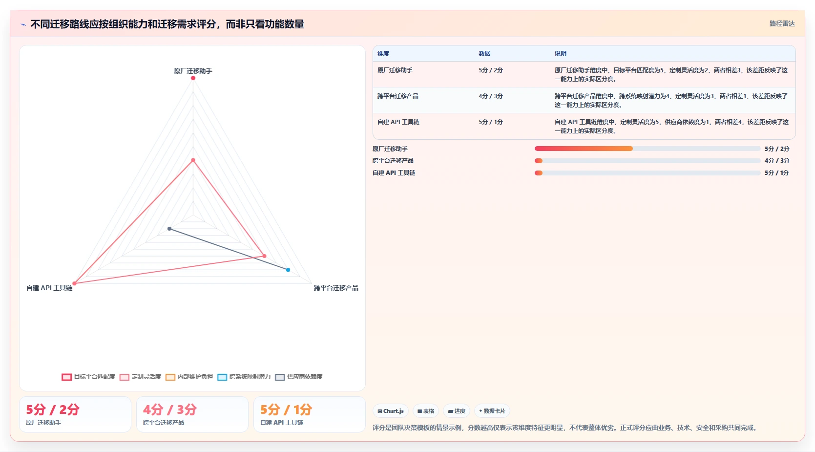This screenshot has height=452, width=815.
Task: Click the Chart.js tag chip
Action: click(391, 411)
